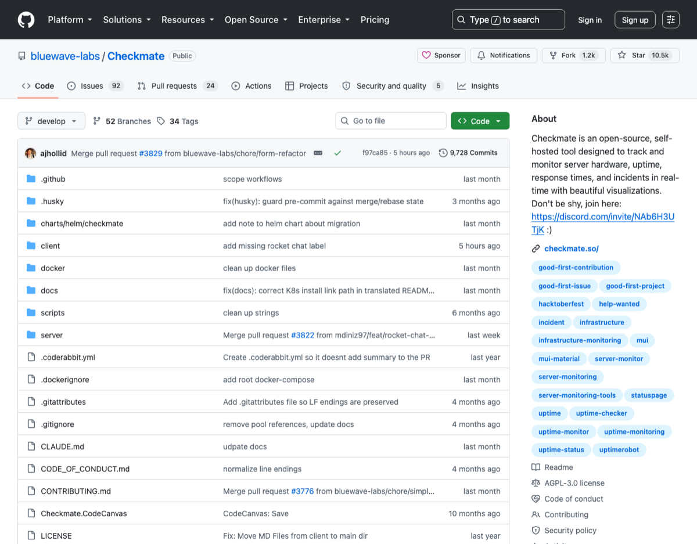This screenshot has width=697, height=544.
Task: Open the Readme link in About
Action: (552, 467)
